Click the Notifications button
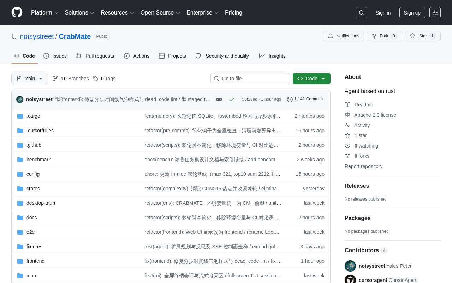The height and width of the screenshot is (283, 452). pos(344,36)
